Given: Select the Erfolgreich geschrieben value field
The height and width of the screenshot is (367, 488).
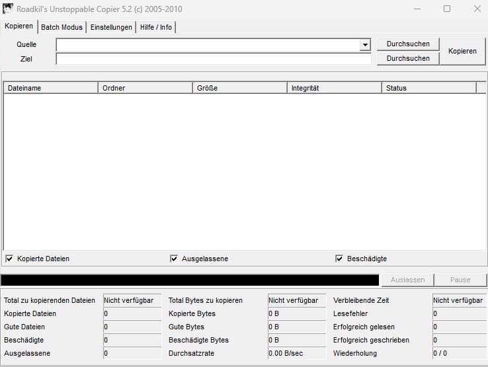Looking at the screenshot, I should (460, 340).
